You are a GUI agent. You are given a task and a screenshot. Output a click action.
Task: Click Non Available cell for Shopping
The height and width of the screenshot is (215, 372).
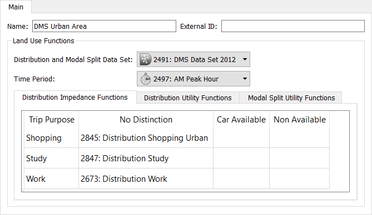pos(299,138)
